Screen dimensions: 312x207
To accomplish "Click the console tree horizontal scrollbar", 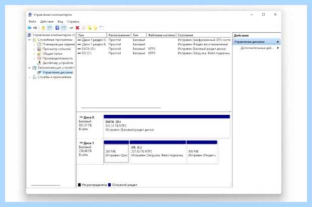I will click(x=46, y=185).
